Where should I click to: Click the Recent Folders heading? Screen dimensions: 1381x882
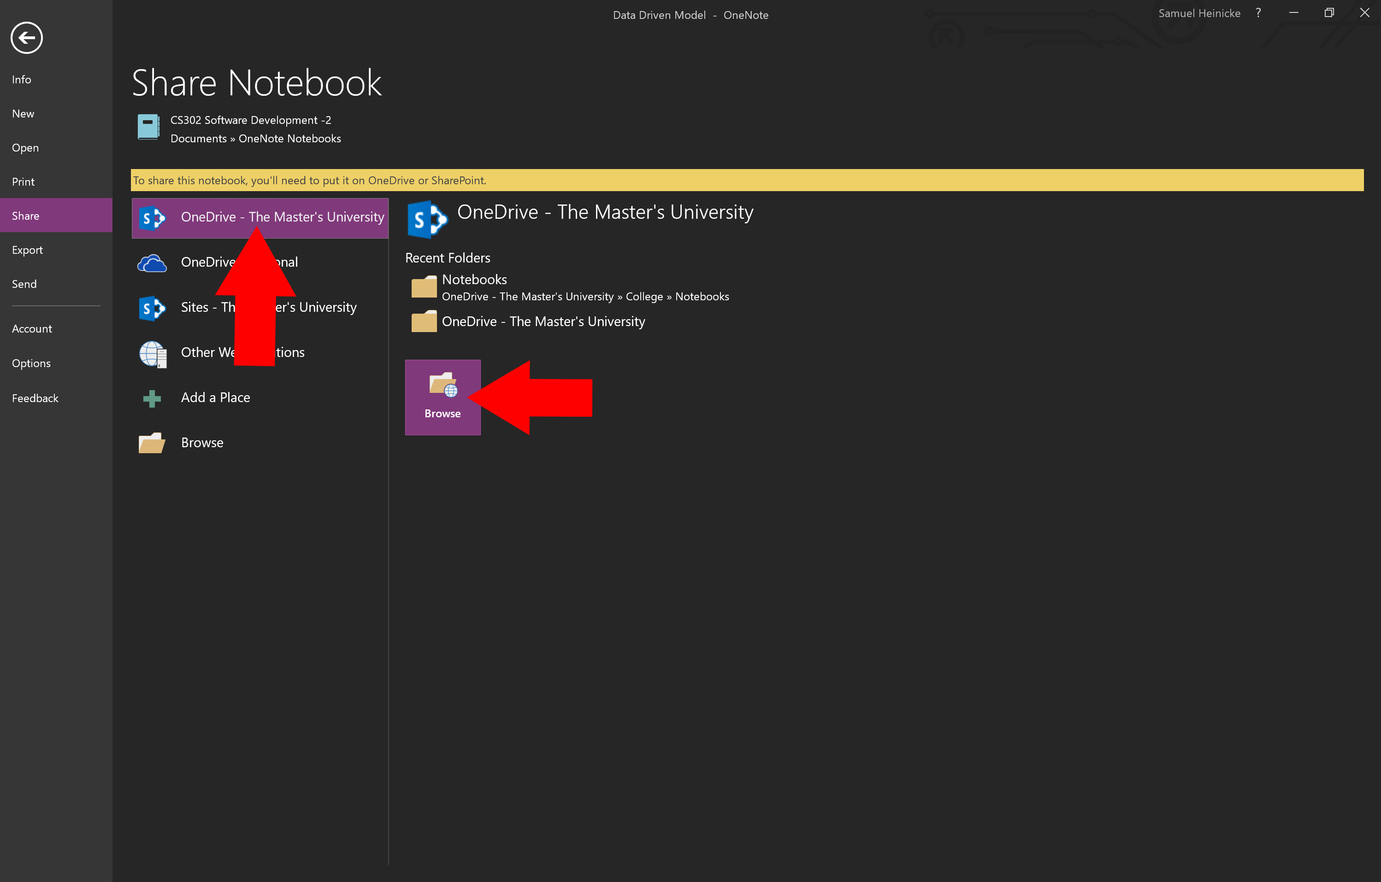pyautogui.click(x=447, y=258)
